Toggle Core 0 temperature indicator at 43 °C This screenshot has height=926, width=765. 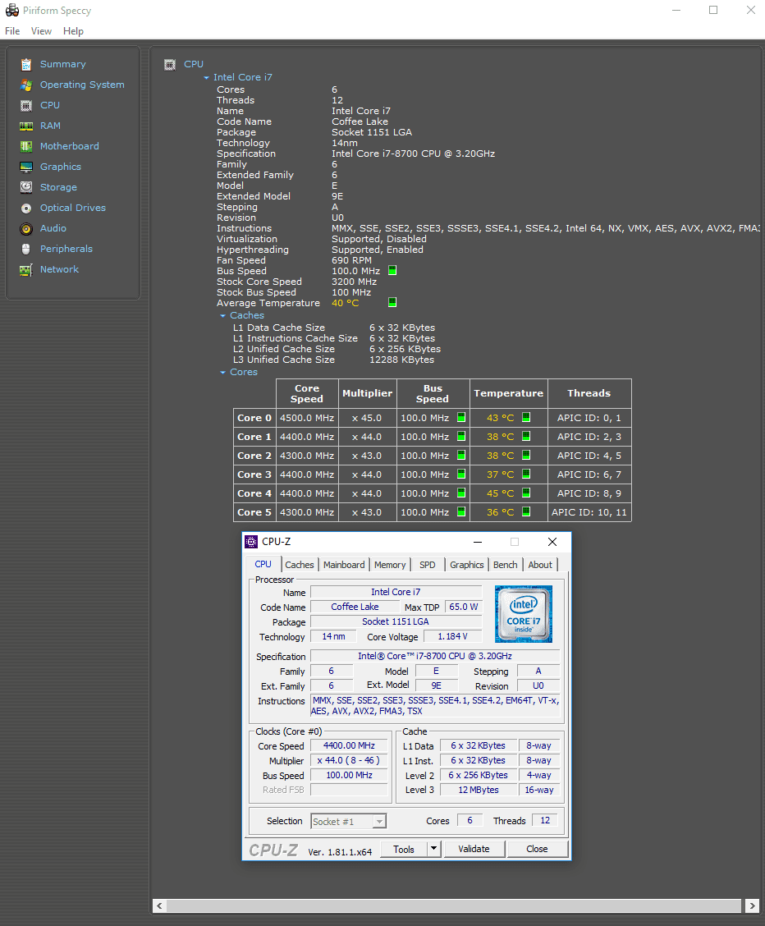click(x=526, y=417)
